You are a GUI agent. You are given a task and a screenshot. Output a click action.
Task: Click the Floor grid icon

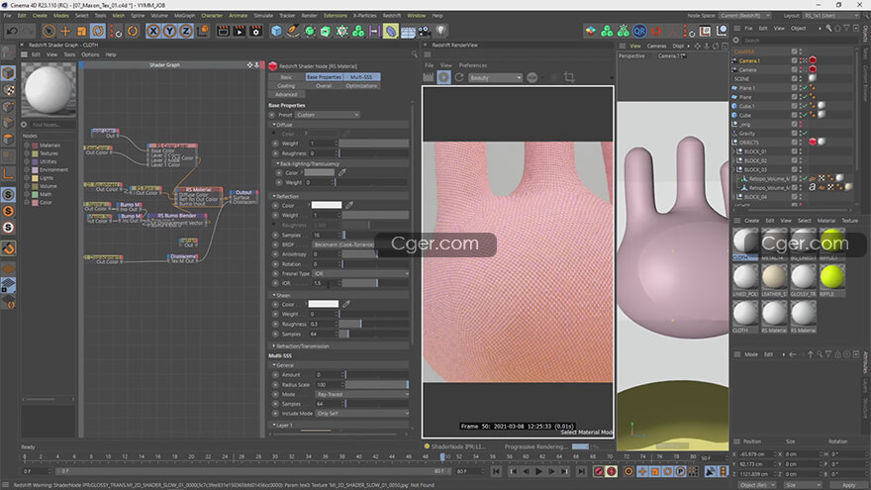(408, 32)
